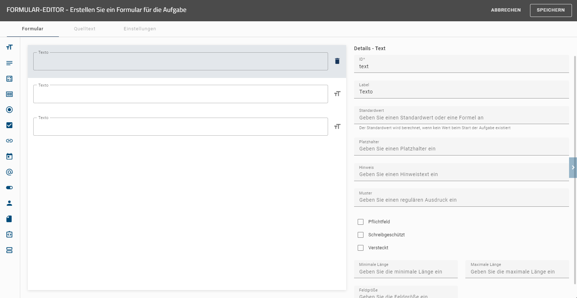Select the text field tool in sidebar
The image size is (577, 298).
(9, 47)
